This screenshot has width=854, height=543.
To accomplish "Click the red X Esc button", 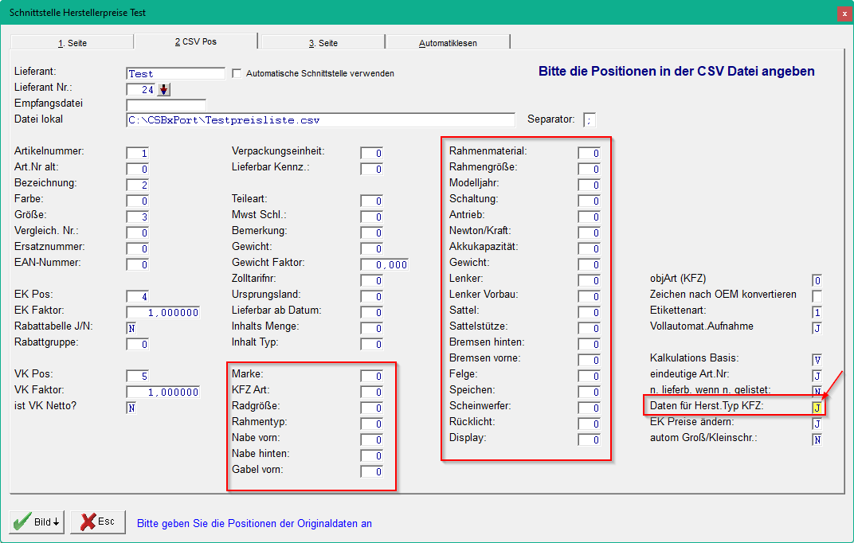I will pos(98,522).
